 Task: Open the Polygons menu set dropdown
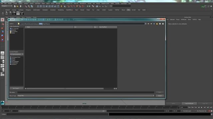click(7, 6)
